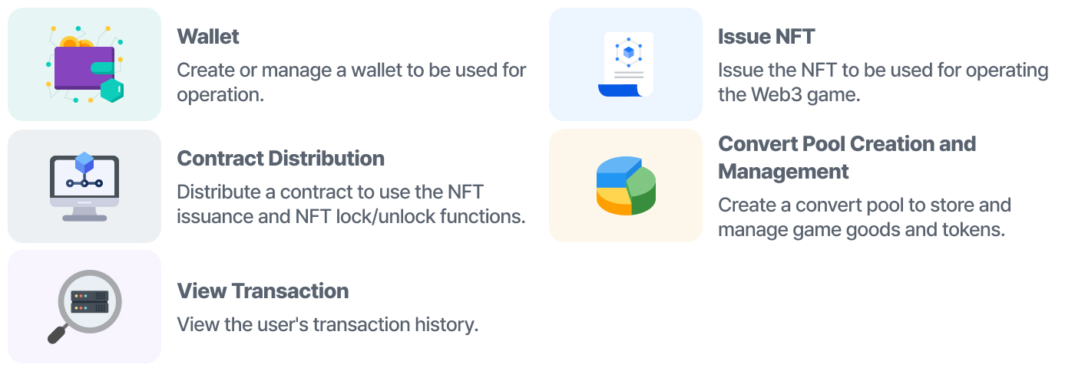
Task: Click the 'Create or manage a wallet' description
Action: tap(352, 83)
